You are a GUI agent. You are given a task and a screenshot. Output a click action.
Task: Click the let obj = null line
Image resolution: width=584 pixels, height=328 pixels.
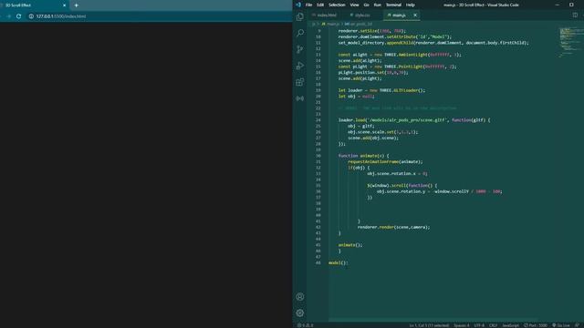coord(356,97)
